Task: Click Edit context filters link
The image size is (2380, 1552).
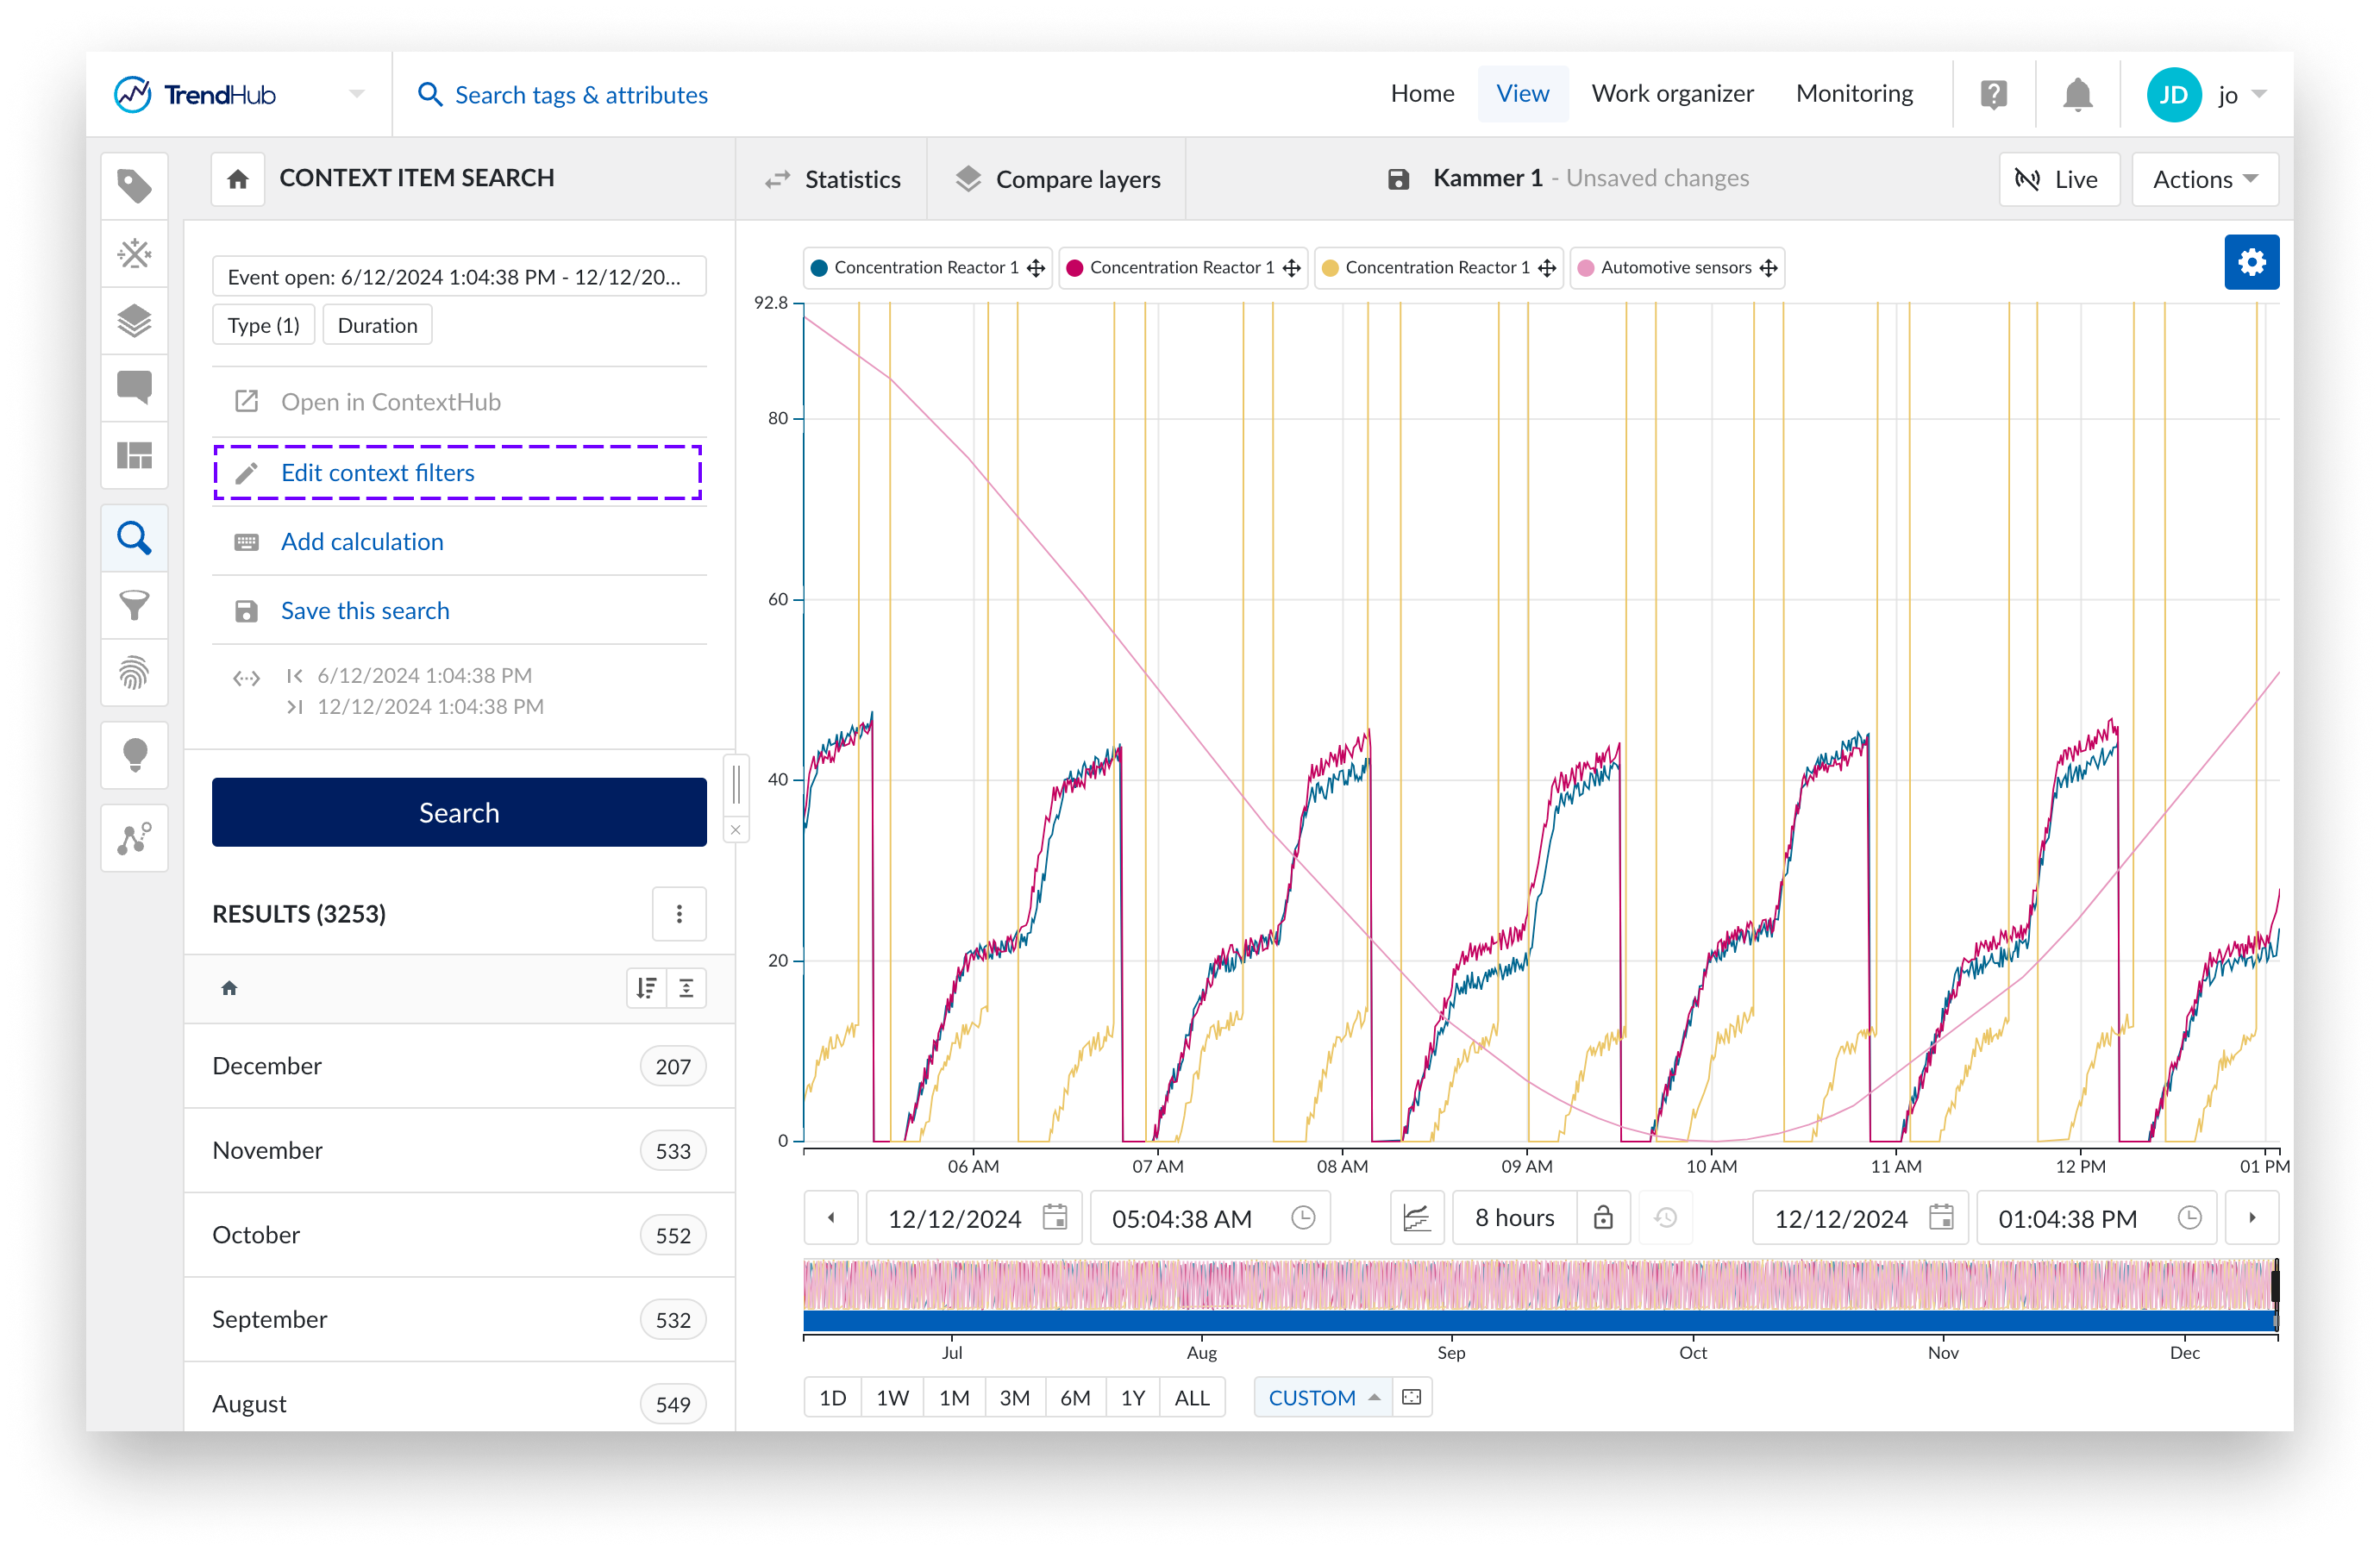Action: 377,473
